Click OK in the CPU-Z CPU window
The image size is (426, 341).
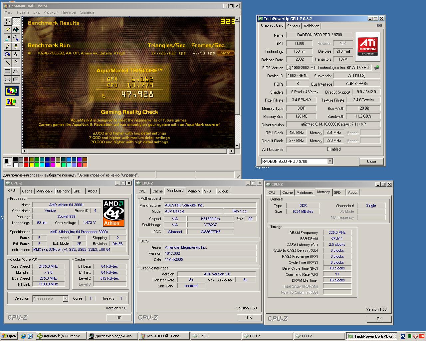[119, 318]
